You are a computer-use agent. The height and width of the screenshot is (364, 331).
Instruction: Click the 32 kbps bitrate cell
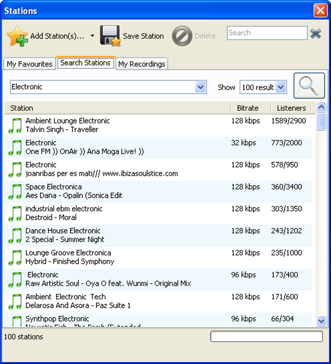point(243,143)
